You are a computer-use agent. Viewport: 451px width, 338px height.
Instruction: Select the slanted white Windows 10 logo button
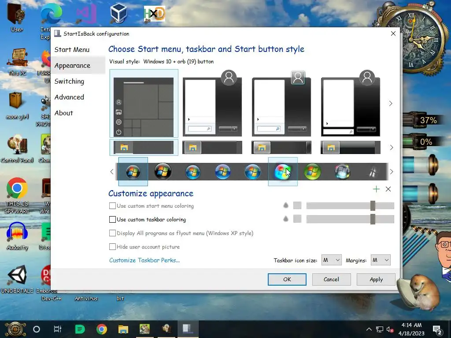click(x=373, y=172)
